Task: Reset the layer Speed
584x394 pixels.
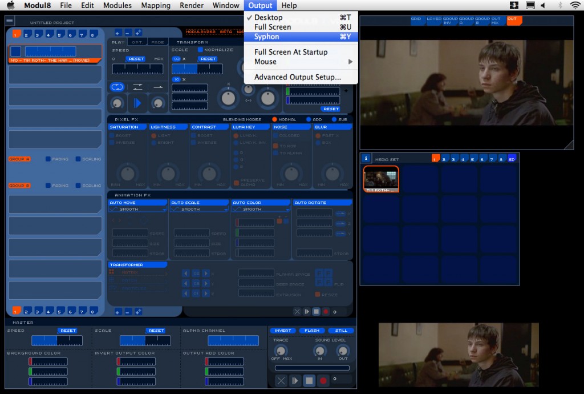Action: click(x=136, y=59)
